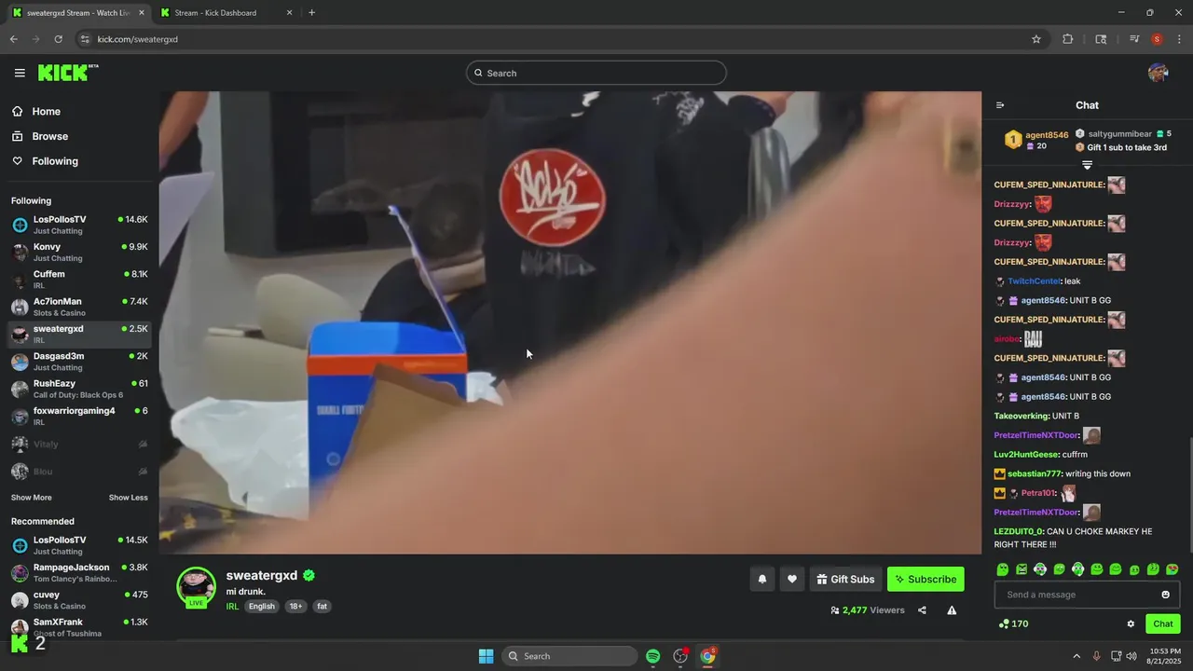Click the 18+ tag

pos(295,606)
